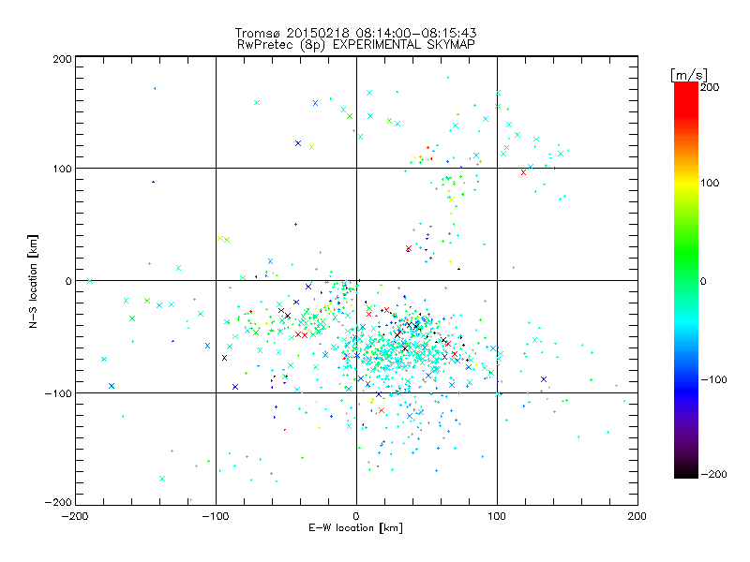
Task: Select the '[m/s]' unit label above the colorbar
Action: pos(689,75)
